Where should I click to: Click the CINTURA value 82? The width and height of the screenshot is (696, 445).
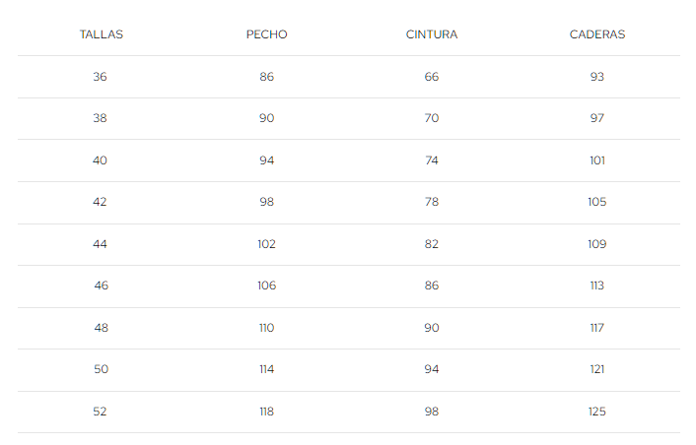pos(432,244)
